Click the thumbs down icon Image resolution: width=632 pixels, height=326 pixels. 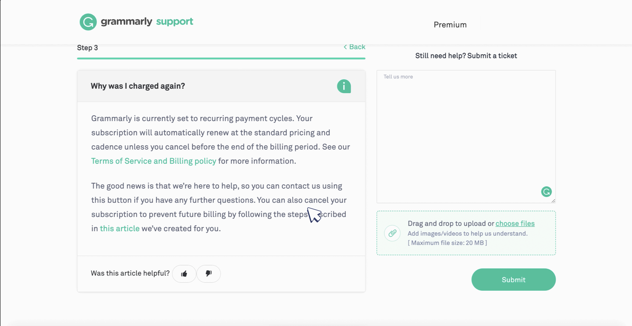click(x=209, y=274)
